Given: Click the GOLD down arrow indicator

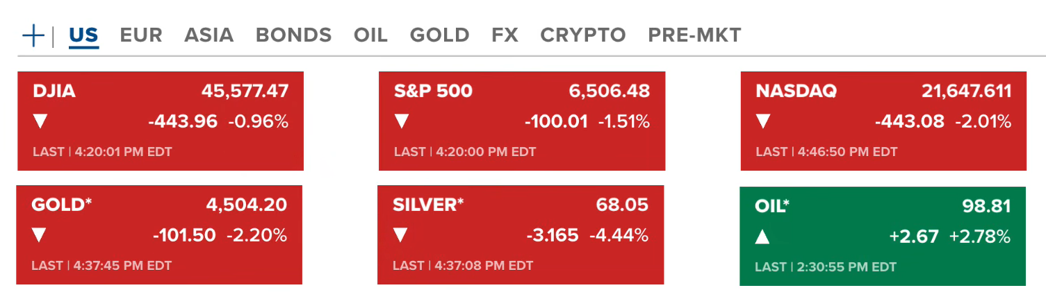Looking at the screenshot, I should (x=39, y=236).
